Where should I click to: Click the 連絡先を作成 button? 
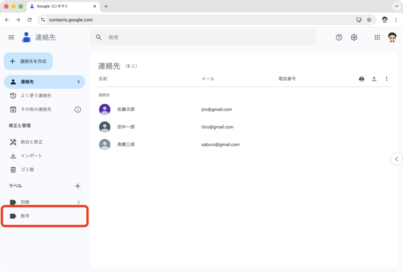(x=28, y=61)
